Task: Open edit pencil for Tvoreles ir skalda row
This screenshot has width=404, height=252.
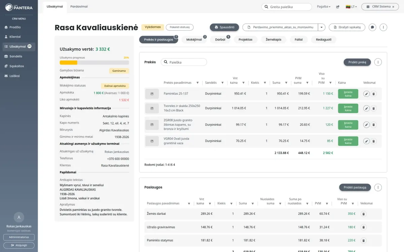Action: tap(366, 108)
